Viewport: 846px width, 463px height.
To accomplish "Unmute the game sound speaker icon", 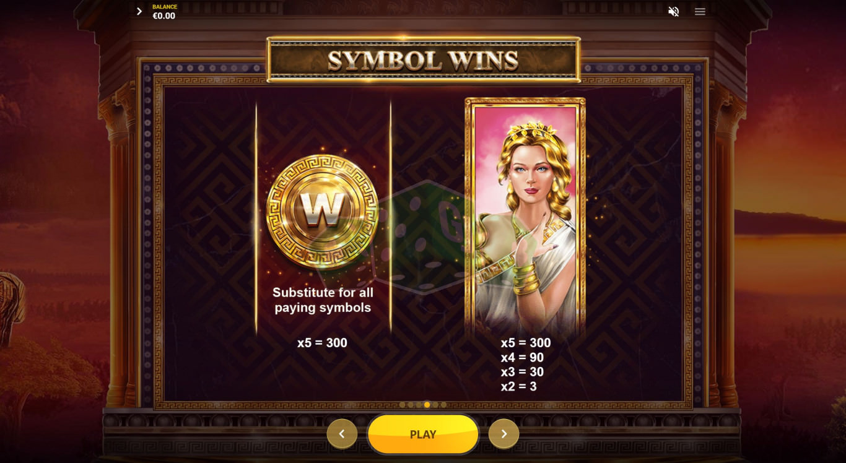I will click(x=674, y=11).
